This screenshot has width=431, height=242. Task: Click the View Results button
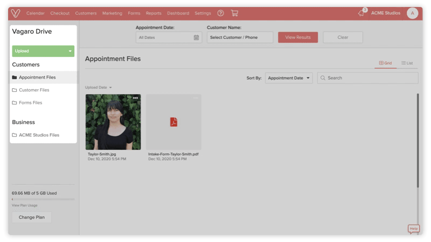coord(298,37)
